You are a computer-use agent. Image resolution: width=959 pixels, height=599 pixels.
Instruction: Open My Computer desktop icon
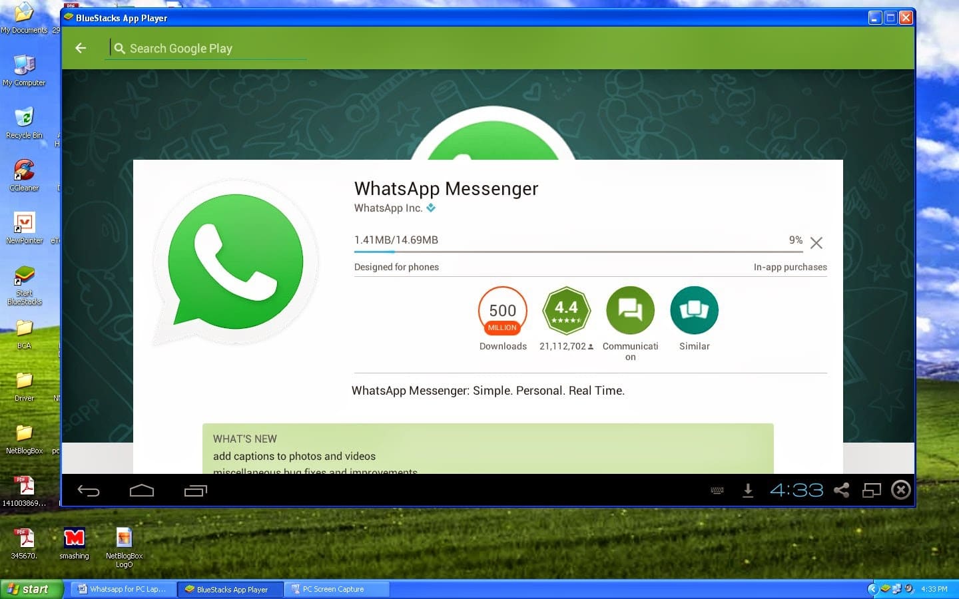[x=24, y=70]
